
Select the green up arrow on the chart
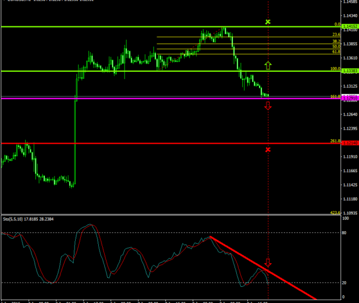268,66
